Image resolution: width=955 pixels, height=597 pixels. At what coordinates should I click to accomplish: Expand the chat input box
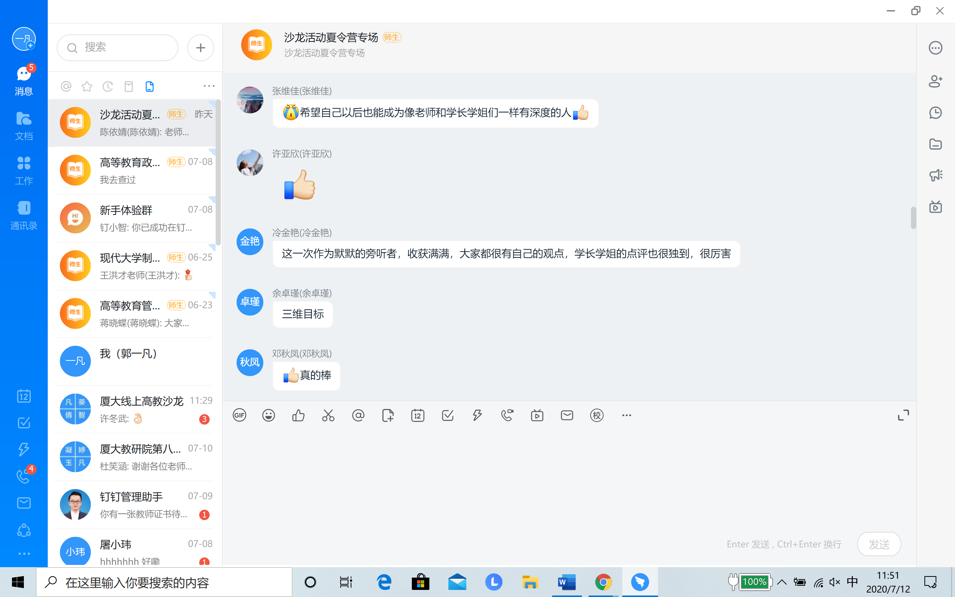[x=903, y=415]
